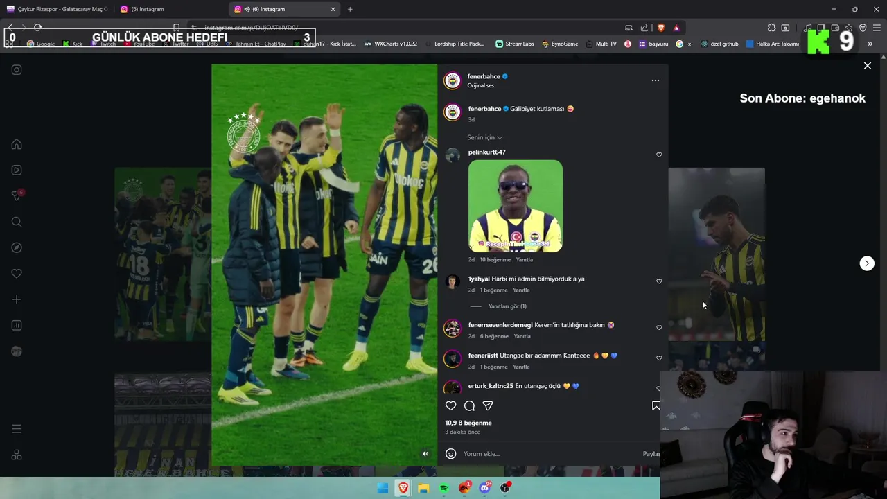This screenshot has width=887, height=499.
Task: Open Messages icon with red badge
Action: click(17, 195)
